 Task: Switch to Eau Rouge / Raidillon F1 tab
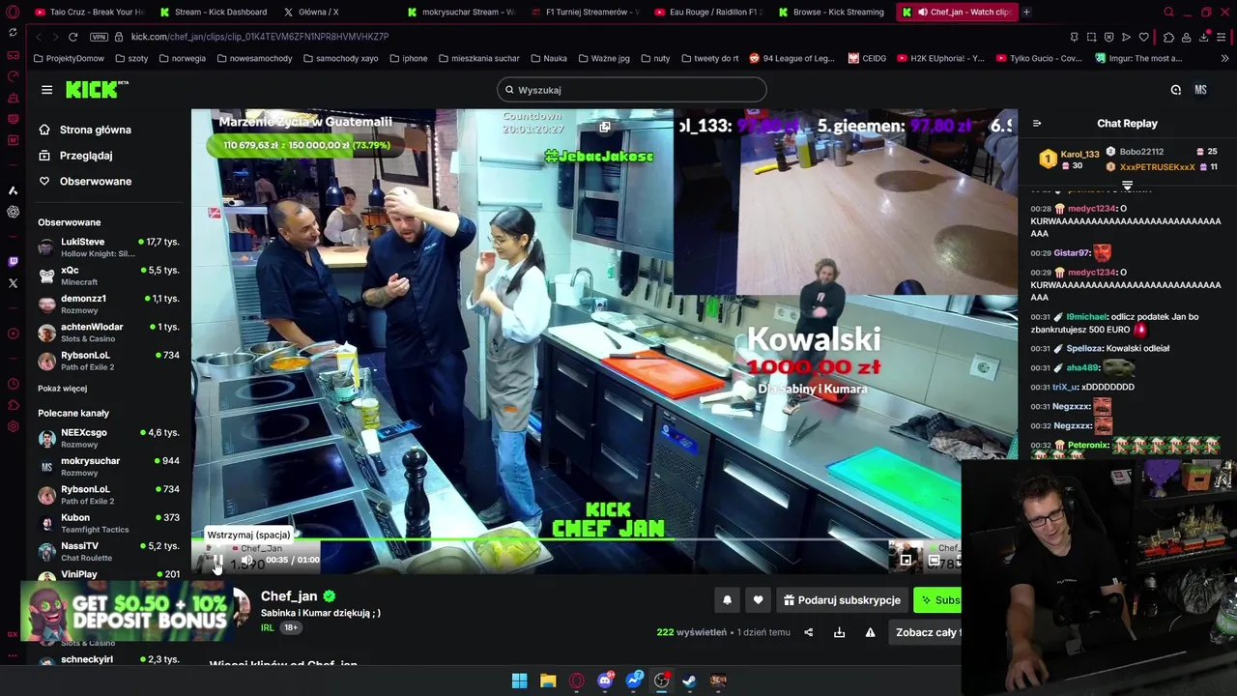(709, 12)
